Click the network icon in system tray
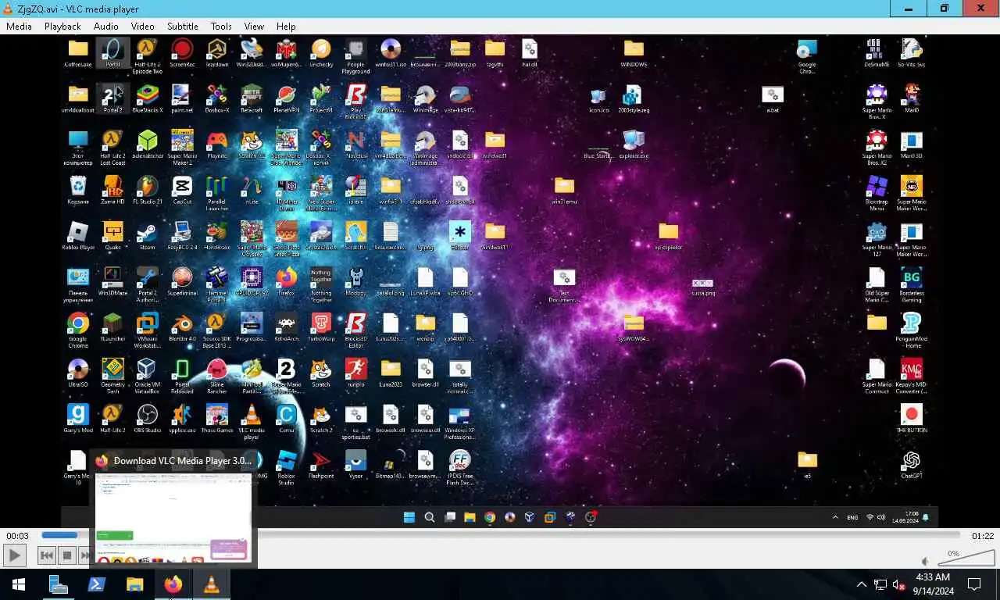This screenshot has height=600, width=1000. 880,584
